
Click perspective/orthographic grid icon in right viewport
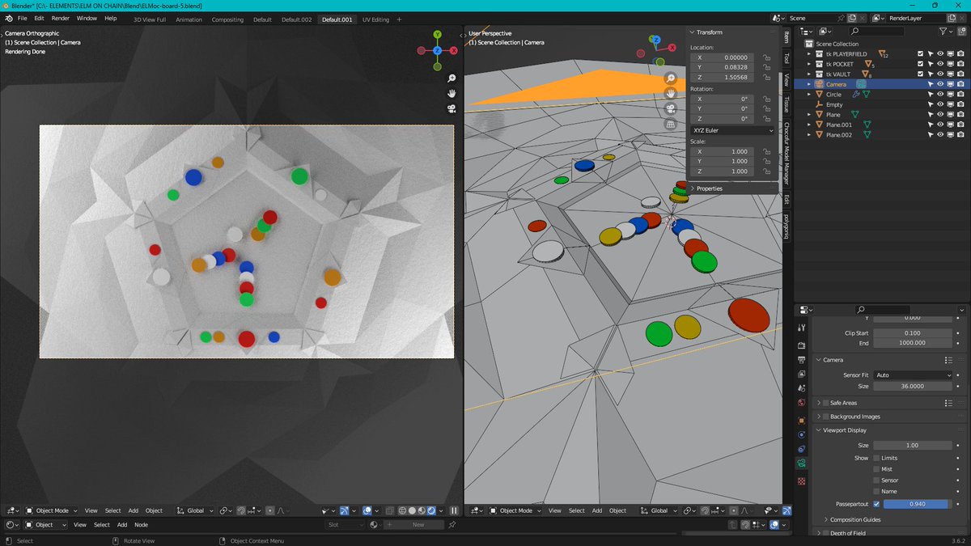tap(671, 125)
